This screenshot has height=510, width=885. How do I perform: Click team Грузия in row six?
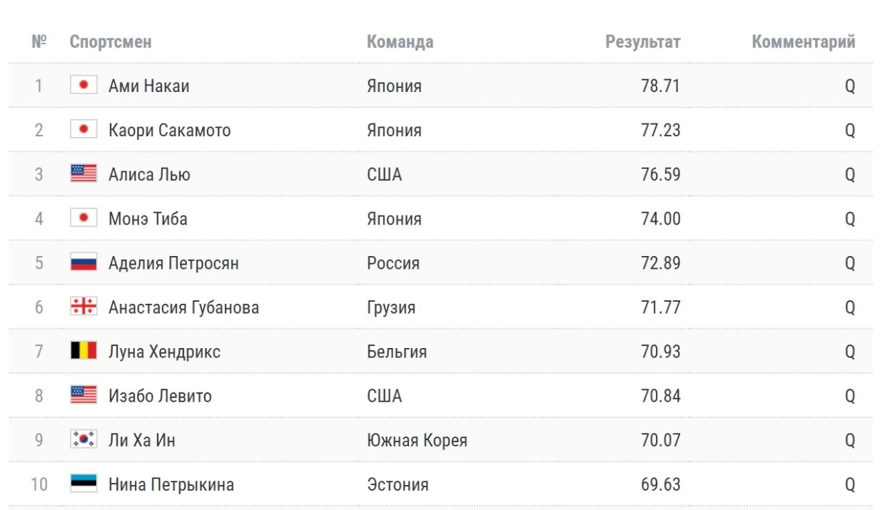[x=391, y=307]
